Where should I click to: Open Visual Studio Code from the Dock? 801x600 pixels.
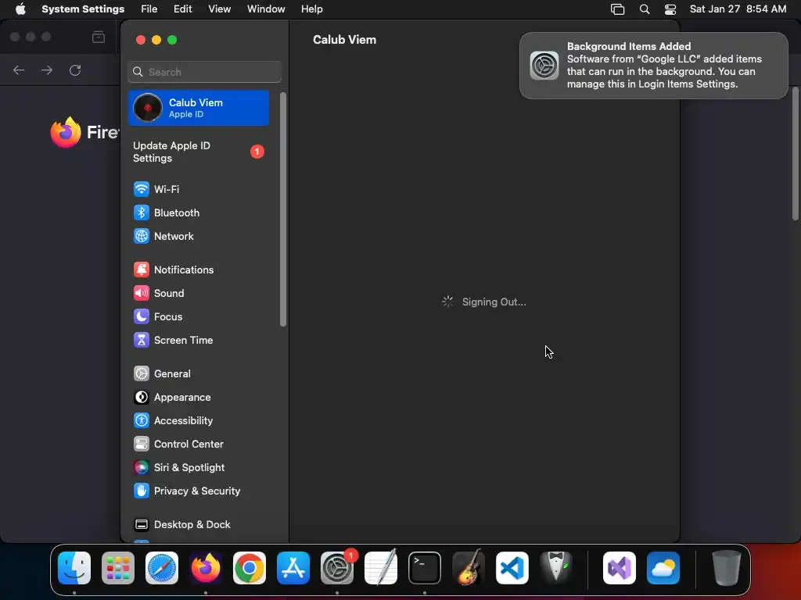pos(512,568)
